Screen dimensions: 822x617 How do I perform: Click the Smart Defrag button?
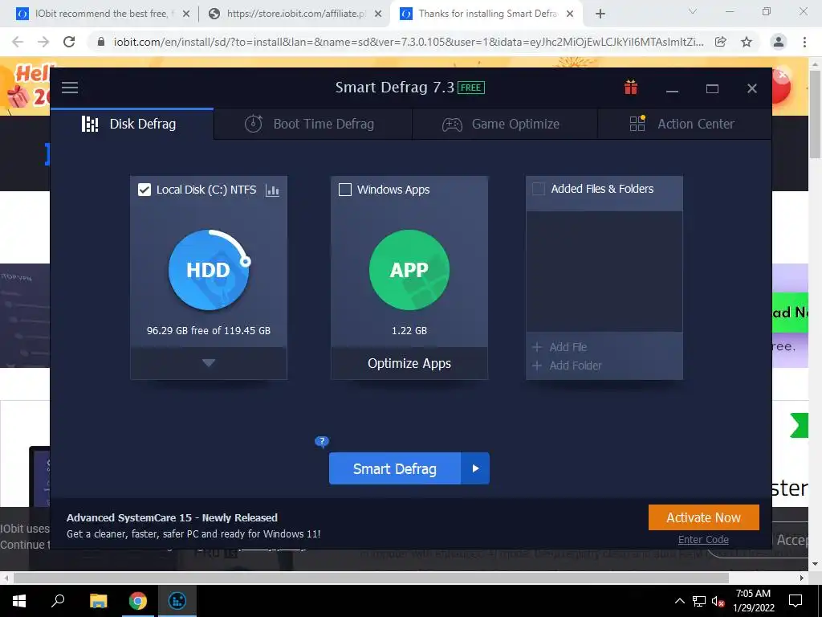click(x=395, y=468)
